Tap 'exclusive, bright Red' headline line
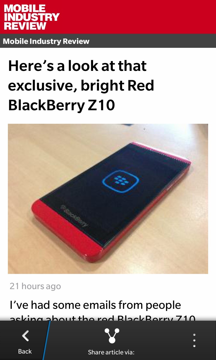The height and width of the screenshot is (360, 216). (x=81, y=86)
